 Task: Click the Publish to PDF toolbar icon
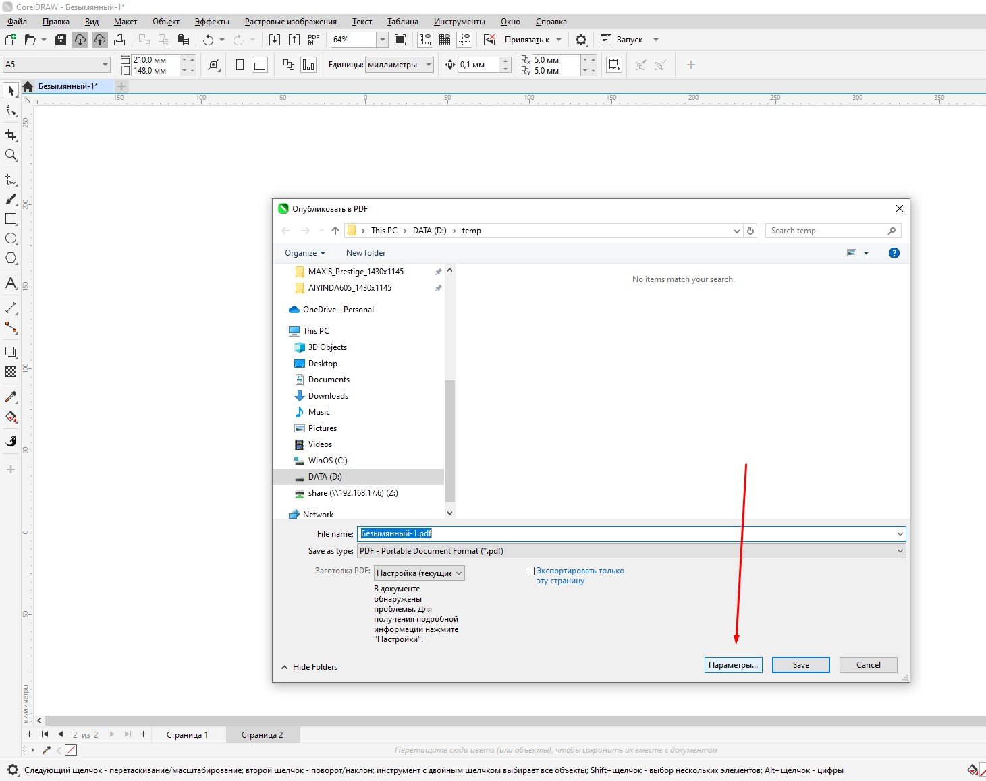pyautogui.click(x=313, y=40)
